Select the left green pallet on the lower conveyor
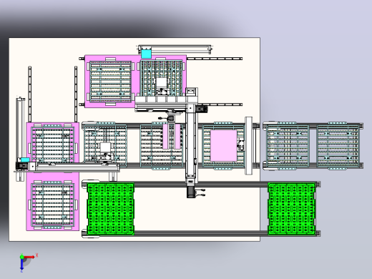Viewport: 372px width, 279px height. click(111, 209)
